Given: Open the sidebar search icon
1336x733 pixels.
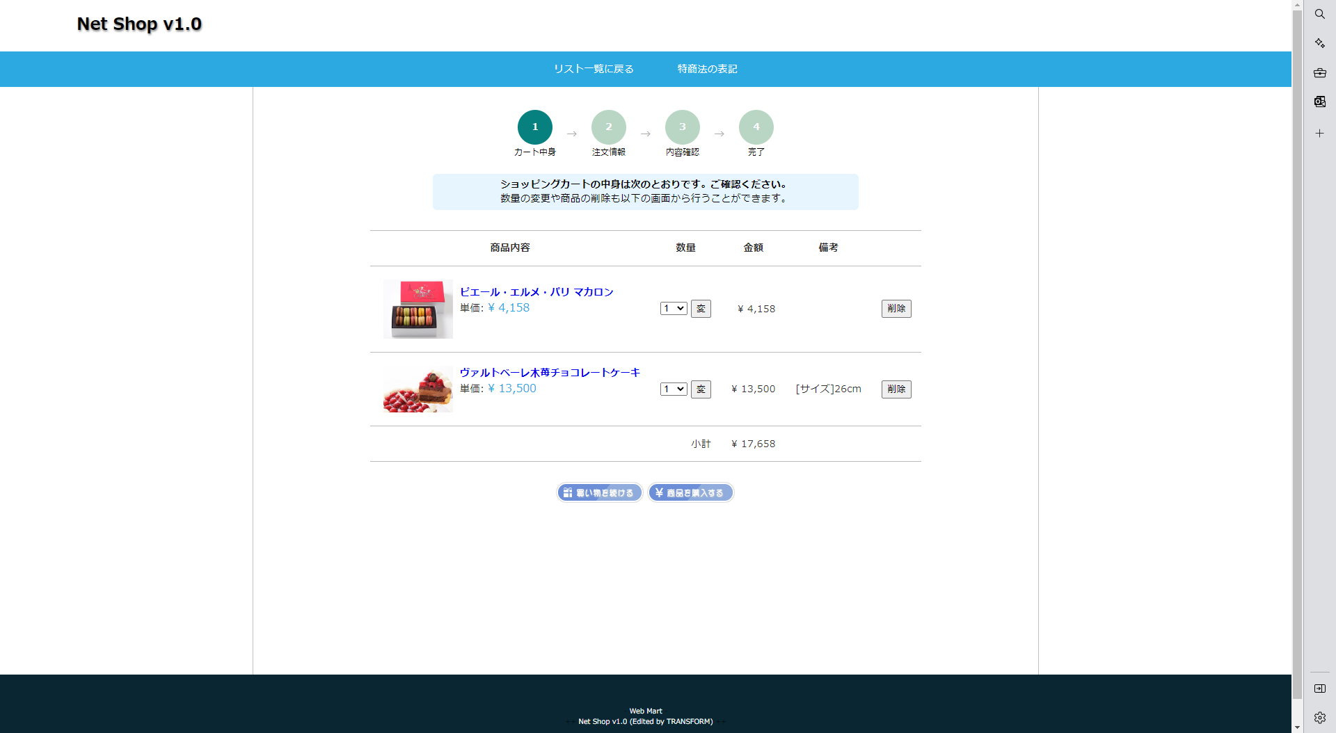Looking at the screenshot, I should (x=1319, y=14).
